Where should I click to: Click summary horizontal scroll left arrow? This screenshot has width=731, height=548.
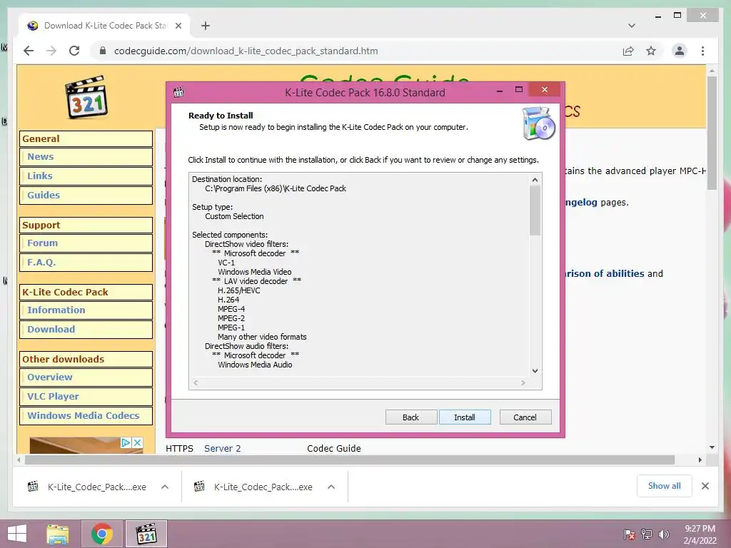[x=196, y=382]
